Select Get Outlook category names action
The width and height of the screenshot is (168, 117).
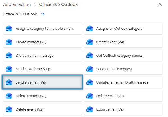123,55
